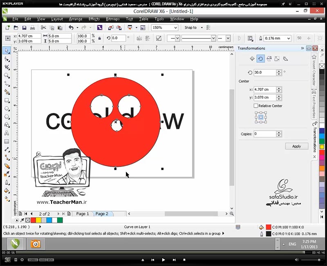
Task: Open the start arrowhead dropdown
Action: pyautogui.click(x=177, y=38)
